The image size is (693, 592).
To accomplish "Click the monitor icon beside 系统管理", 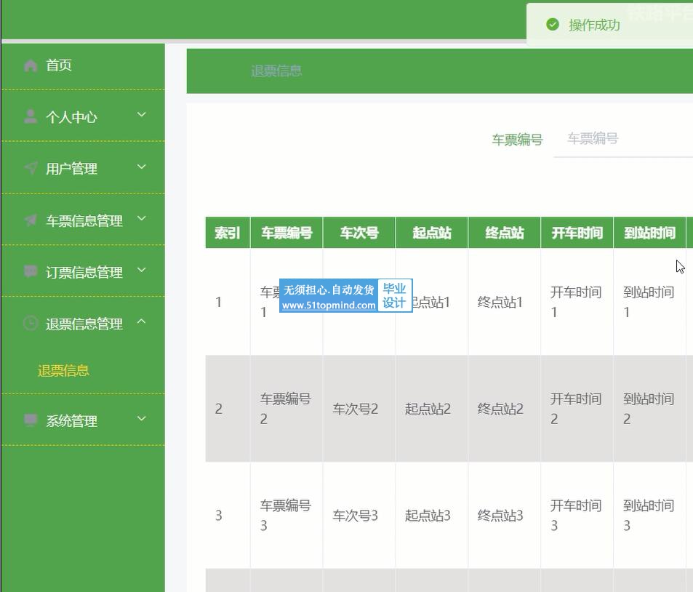I will (31, 420).
